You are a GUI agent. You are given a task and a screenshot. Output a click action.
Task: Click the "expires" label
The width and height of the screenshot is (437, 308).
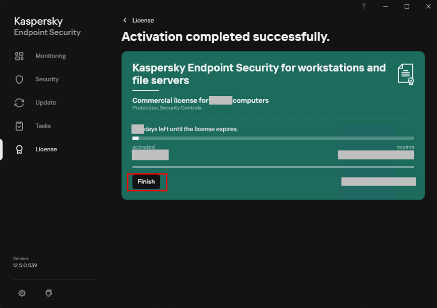(x=406, y=147)
